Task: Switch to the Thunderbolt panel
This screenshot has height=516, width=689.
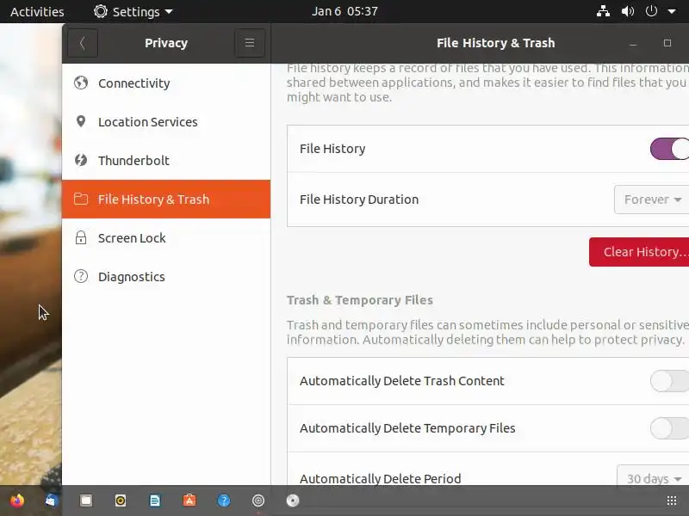Action: coord(166,160)
